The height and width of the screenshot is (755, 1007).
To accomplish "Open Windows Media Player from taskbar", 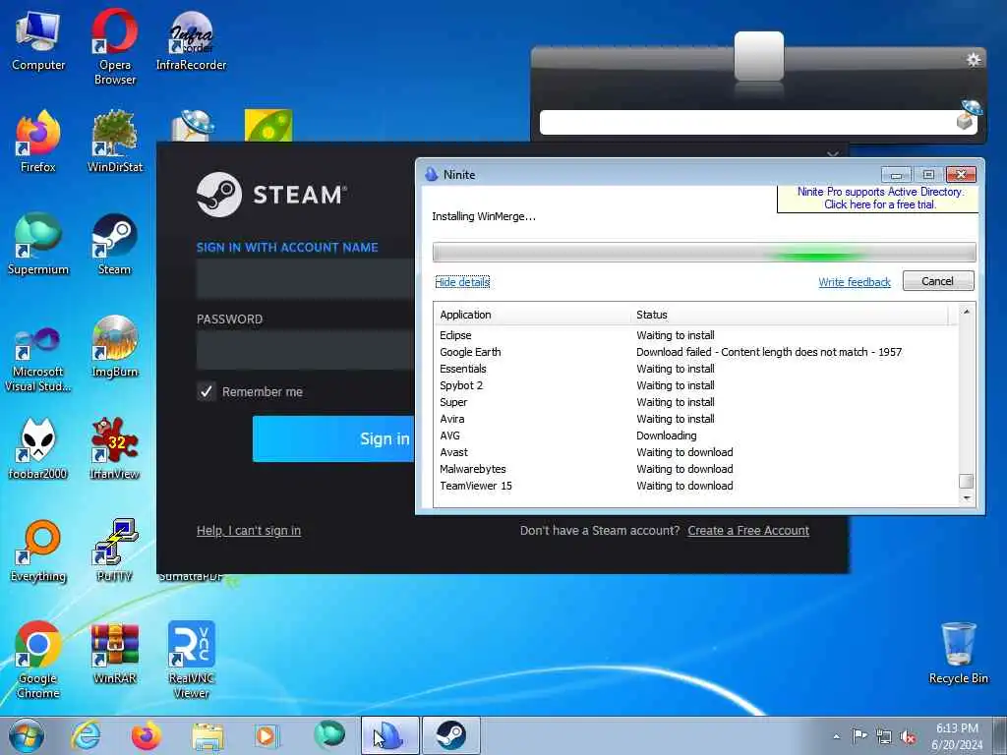I will 266,735.
